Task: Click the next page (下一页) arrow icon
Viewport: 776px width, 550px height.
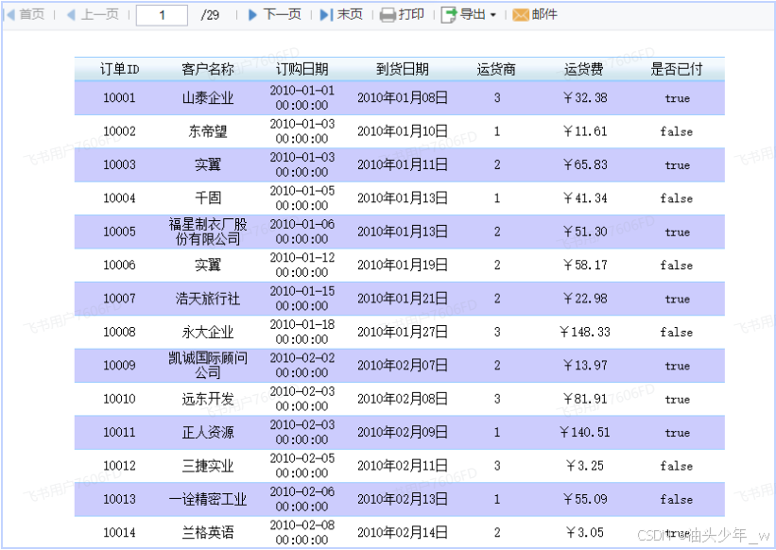Action: coord(252,14)
